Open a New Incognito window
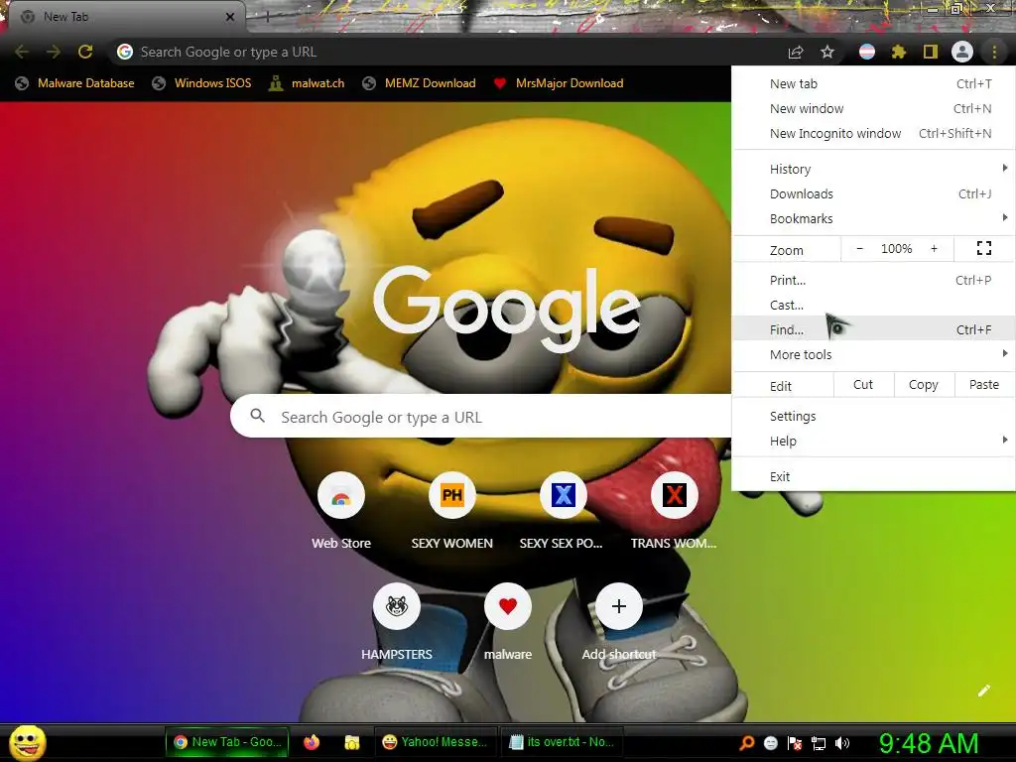Viewport: 1016px width, 762px height. click(873, 133)
